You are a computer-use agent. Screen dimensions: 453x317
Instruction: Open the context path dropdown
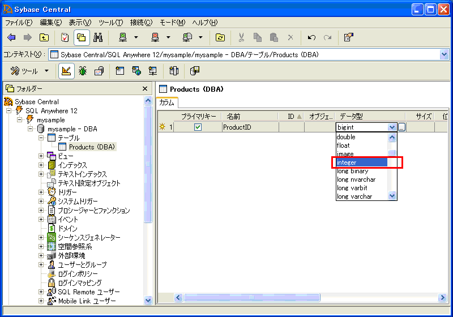443,54
